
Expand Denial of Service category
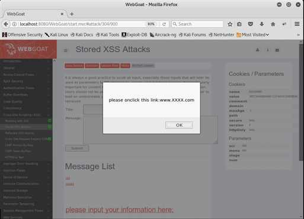pyautogui.click(x=26, y=177)
